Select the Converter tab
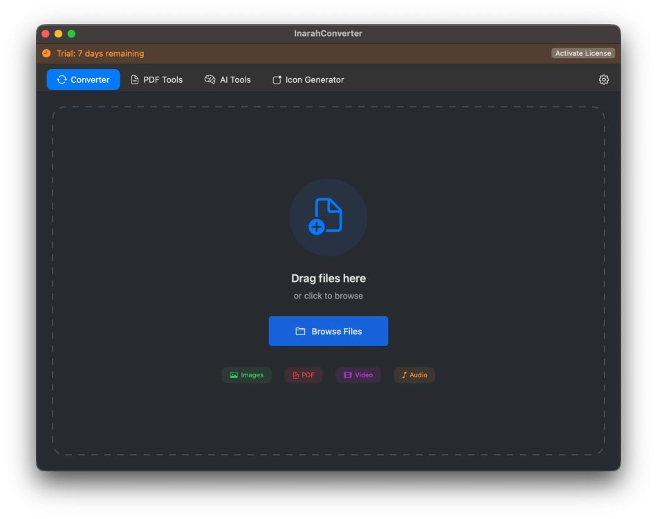 click(x=83, y=79)
